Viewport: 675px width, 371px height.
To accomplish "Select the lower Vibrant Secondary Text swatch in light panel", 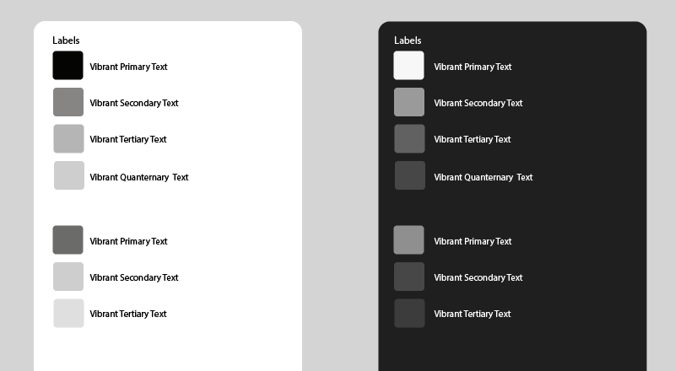I will click(68, 277).
